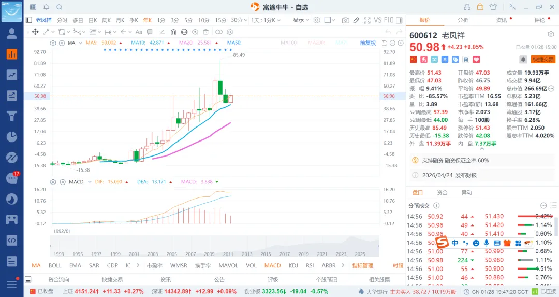Screen dimensions: 559x297
Task: Select the pencil drawing tool icon
Action: coord(356,20)
